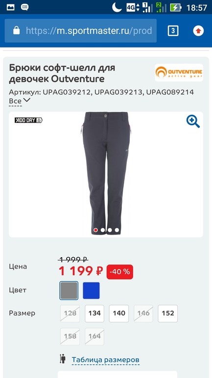Screen dimensions: 212x378
Task: Open the browser tabs counter showing 3
Action: pos(173,31)
